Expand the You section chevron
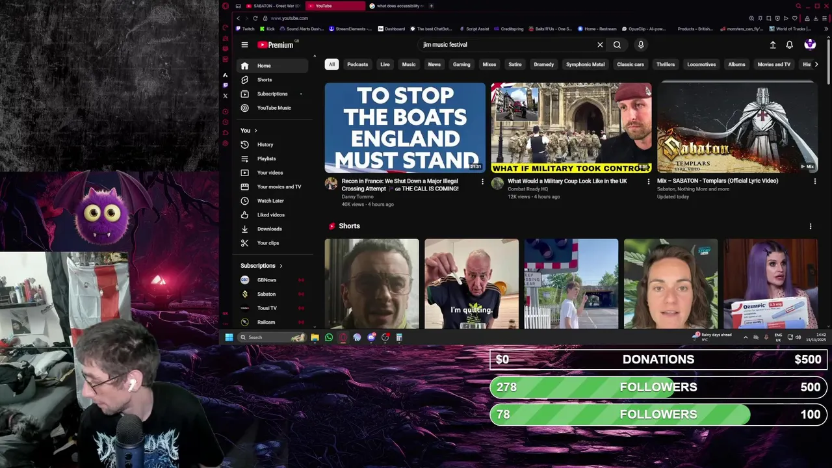The height and width of the screenshot is (468, 832). pos(255,131)
